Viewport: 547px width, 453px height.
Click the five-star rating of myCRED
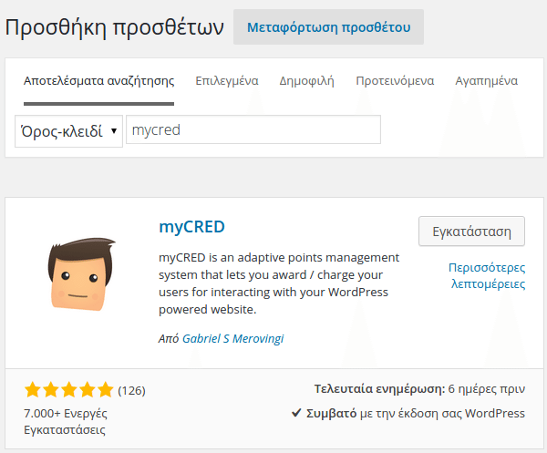(x=69, y=390)
